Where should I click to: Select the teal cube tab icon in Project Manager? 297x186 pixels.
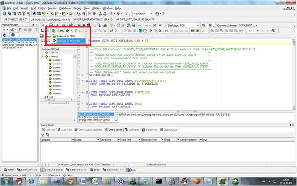tap(13, 35)
